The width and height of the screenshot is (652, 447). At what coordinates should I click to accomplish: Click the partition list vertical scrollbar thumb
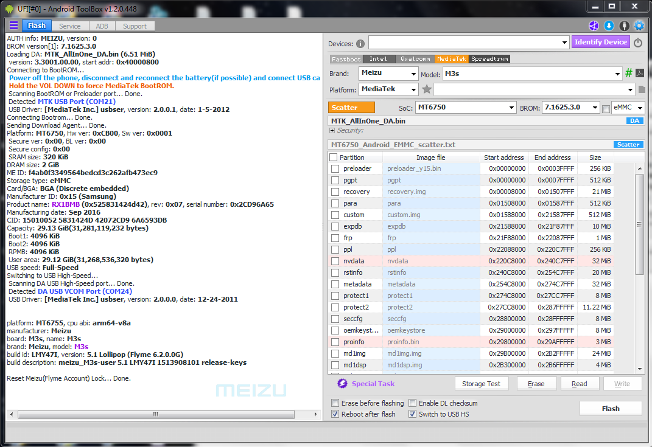pos(640,224)
